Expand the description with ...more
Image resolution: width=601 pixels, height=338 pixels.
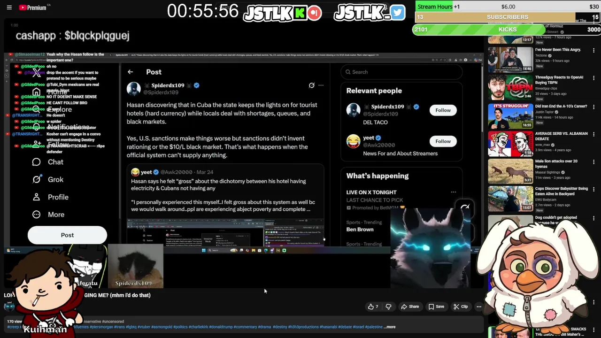tap(390, 327)
